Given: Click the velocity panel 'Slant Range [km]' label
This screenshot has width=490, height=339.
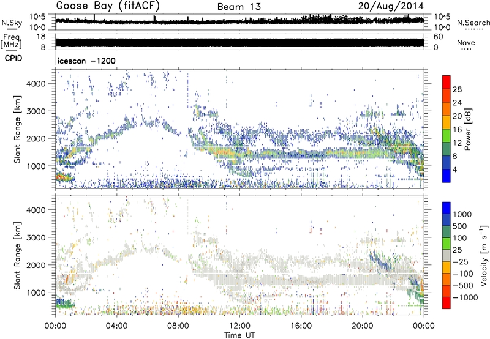Looking at the screenshot, I should (17, 256).
